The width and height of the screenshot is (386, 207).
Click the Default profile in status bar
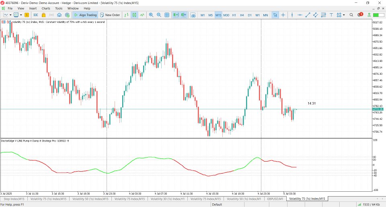click(217, 205)
